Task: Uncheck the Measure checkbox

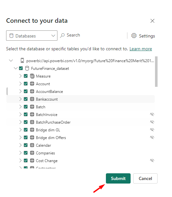Action: (x=26, y=76)
